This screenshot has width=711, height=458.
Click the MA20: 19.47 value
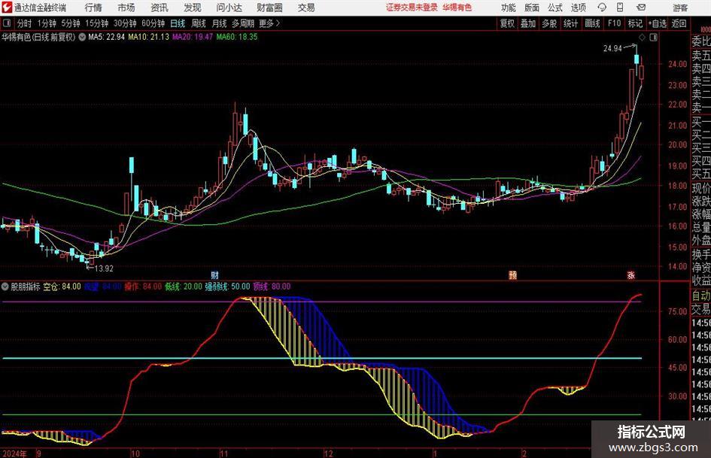coord(193,37)
